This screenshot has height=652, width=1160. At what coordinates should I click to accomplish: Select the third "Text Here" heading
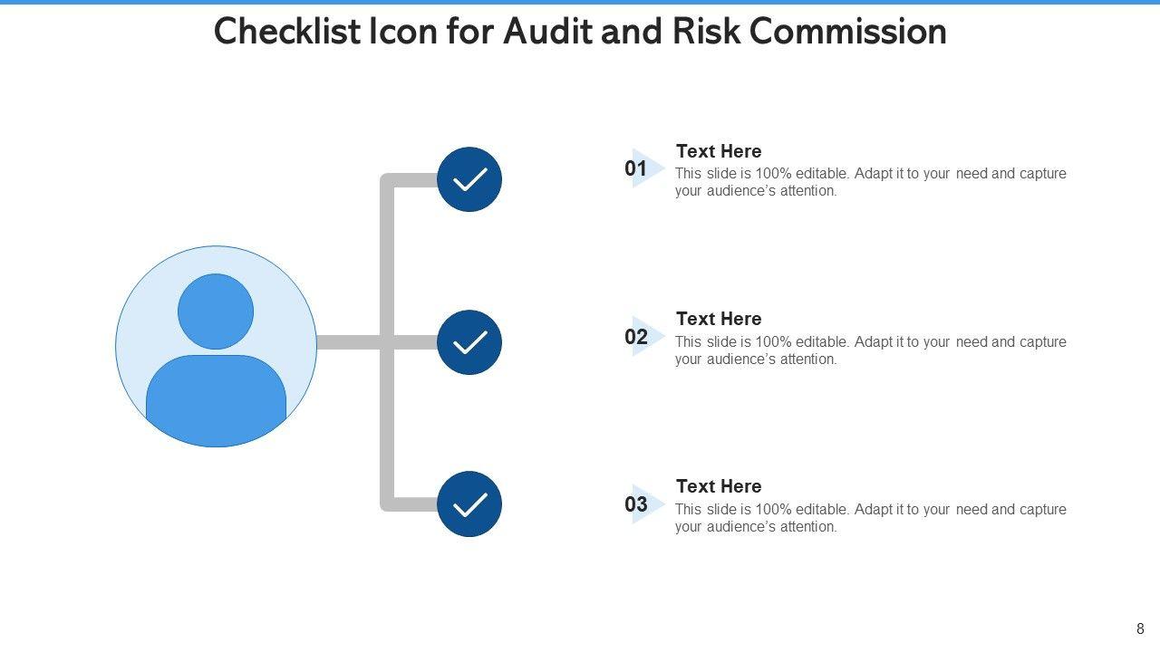(x=719, y=486)
